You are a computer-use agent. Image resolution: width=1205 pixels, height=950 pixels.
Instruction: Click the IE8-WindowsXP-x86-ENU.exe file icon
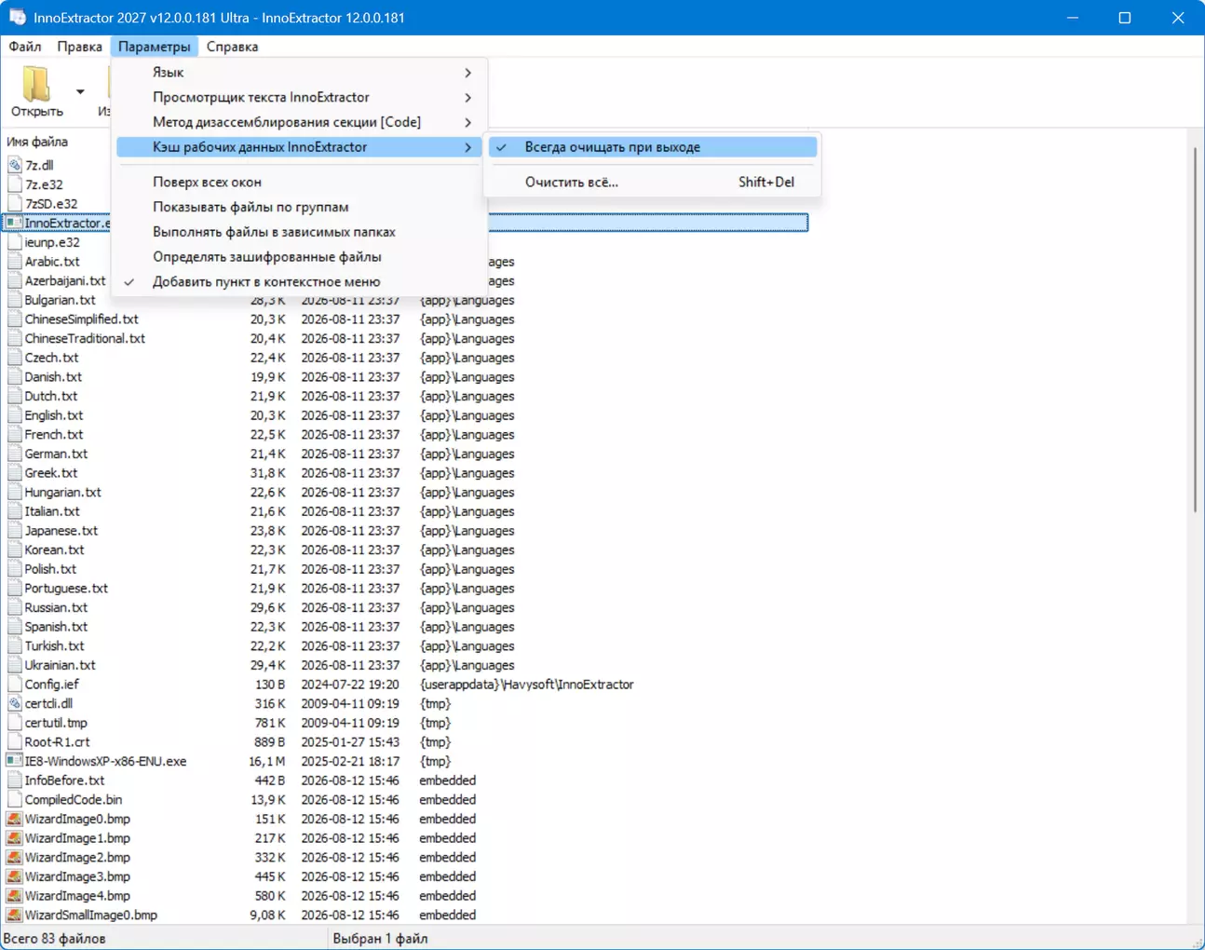14,761
